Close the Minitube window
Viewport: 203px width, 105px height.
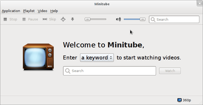[x=200, y=3]
